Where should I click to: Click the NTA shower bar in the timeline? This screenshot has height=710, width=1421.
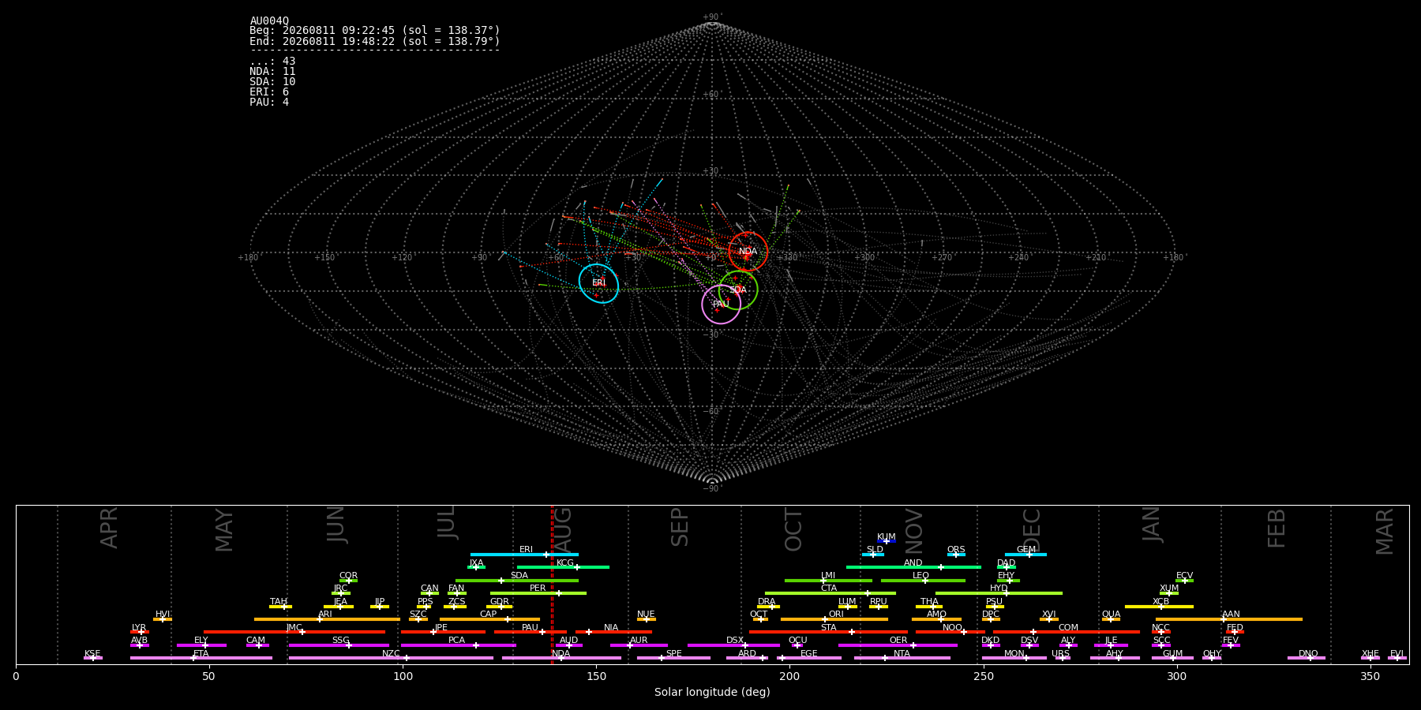pos(902,658)
